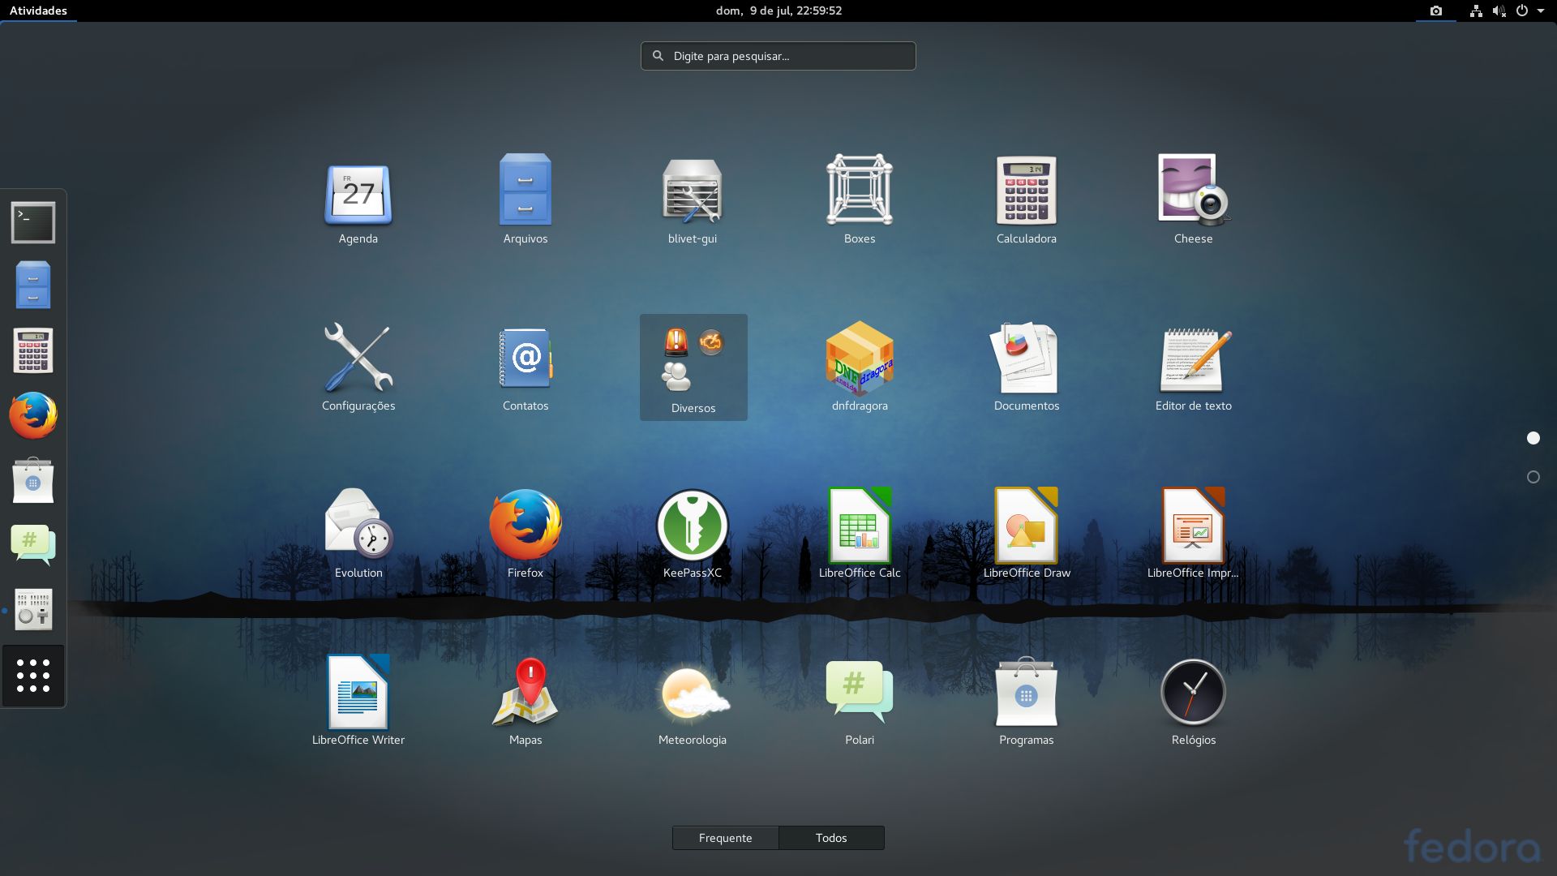Select the Todos tab
This screenshot has width=1557, height=876.
[x=831, y=838]
